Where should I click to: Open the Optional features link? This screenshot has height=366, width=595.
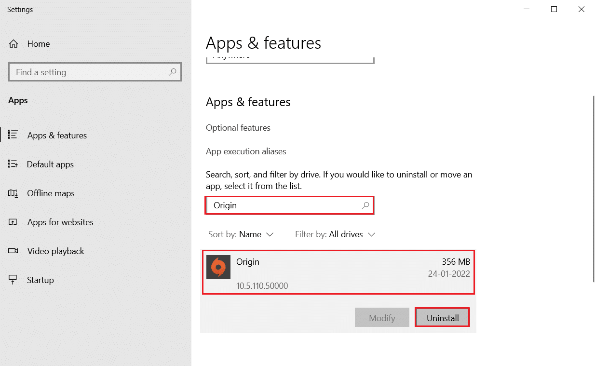click(x=238, y=128)
